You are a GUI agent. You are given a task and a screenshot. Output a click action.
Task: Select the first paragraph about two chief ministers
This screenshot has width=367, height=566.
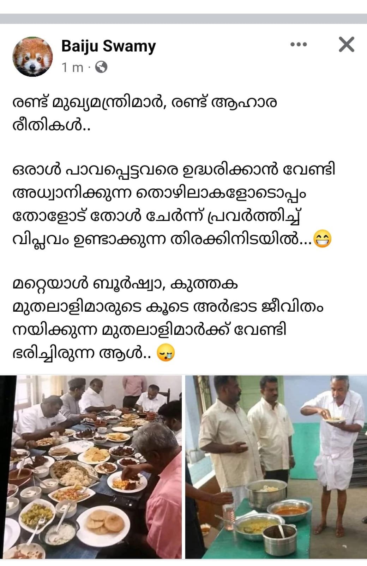click(x=145, y=114)
